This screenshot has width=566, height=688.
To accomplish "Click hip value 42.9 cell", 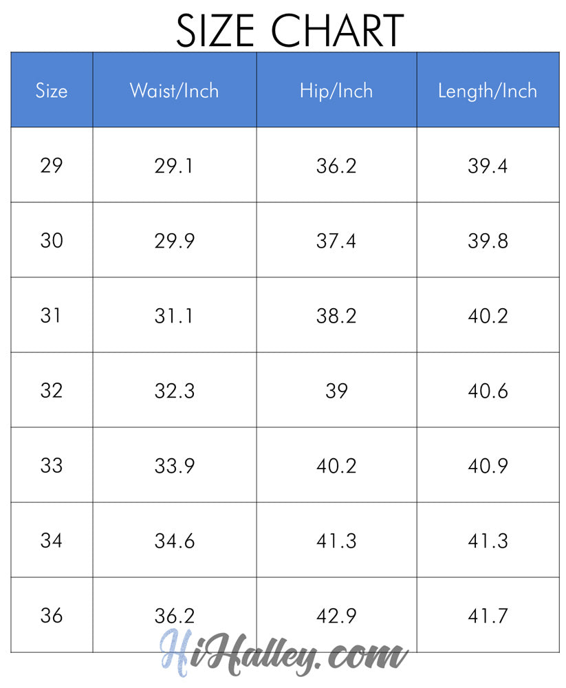I will (336, 616).
